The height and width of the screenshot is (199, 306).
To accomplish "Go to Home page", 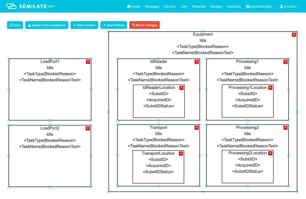I will pos(134,7).
